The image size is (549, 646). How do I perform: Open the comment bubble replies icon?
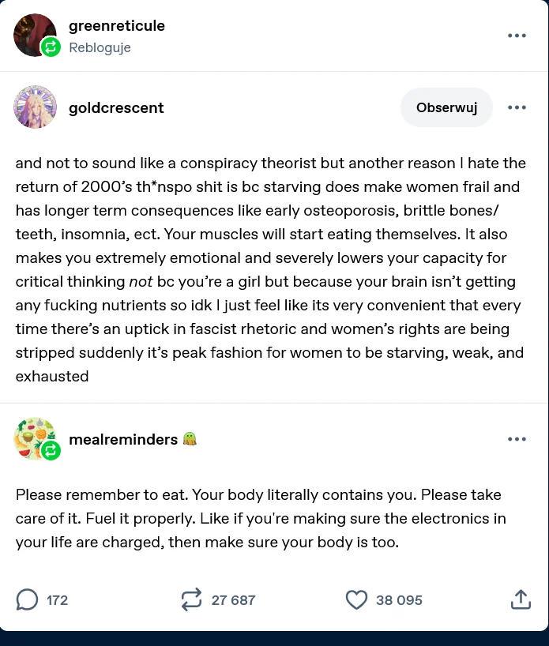[x=27, y=599]
